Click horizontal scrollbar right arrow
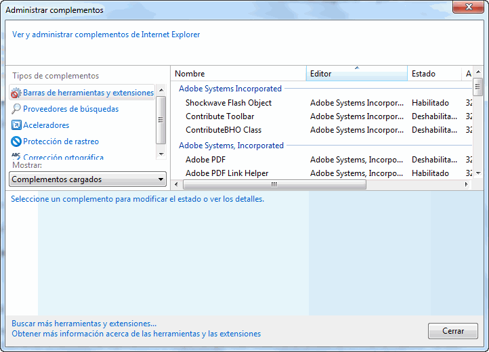 tap(466, 184)
